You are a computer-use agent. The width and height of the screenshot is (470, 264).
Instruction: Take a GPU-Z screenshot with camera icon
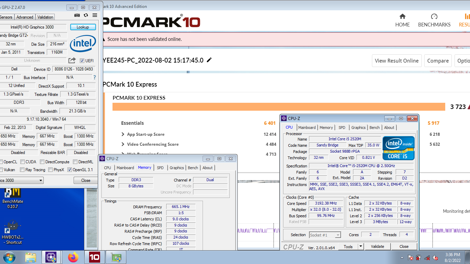(77, 15)
